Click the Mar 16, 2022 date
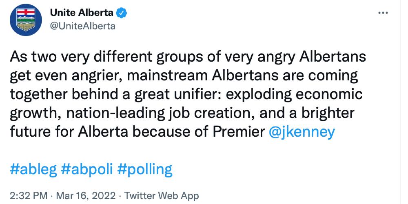 tap(86, 195)
